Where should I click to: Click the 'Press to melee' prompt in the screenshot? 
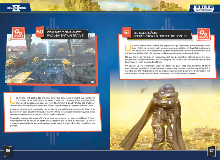pos(45,73)
